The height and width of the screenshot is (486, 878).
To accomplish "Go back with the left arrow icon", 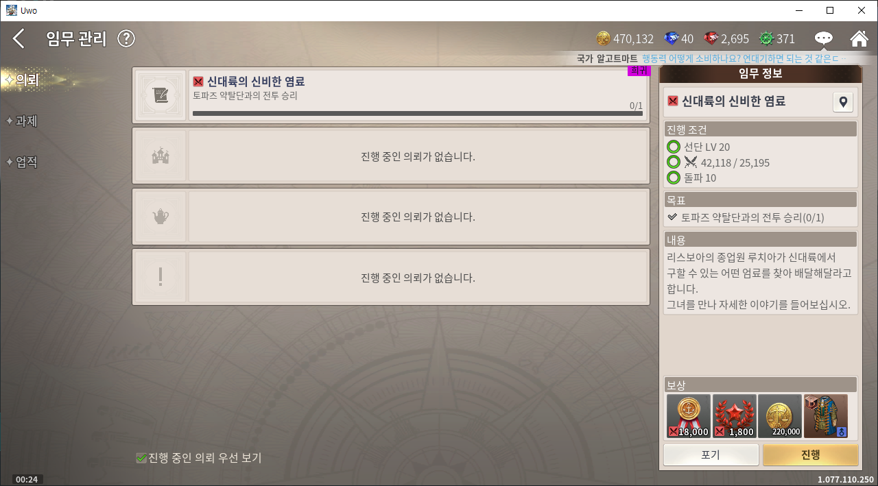I will click(x=19, y=38).
